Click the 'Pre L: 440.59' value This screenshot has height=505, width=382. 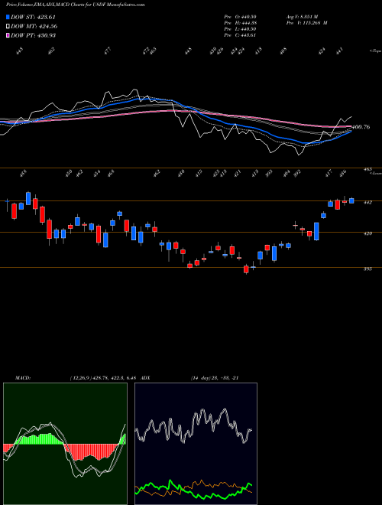(x=240, y=29)
